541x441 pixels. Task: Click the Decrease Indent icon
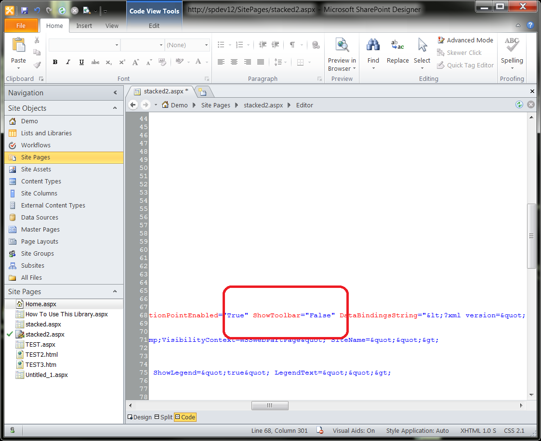[263, 45]
